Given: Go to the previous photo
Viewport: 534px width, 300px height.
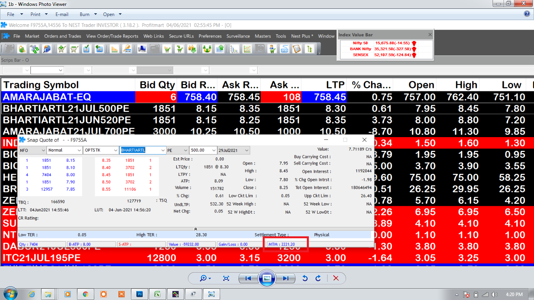Looking at the screenshot, I should point(248,278).
